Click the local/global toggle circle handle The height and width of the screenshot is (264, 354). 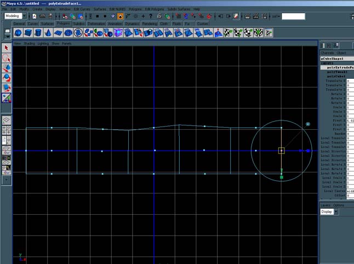(308, 124)
